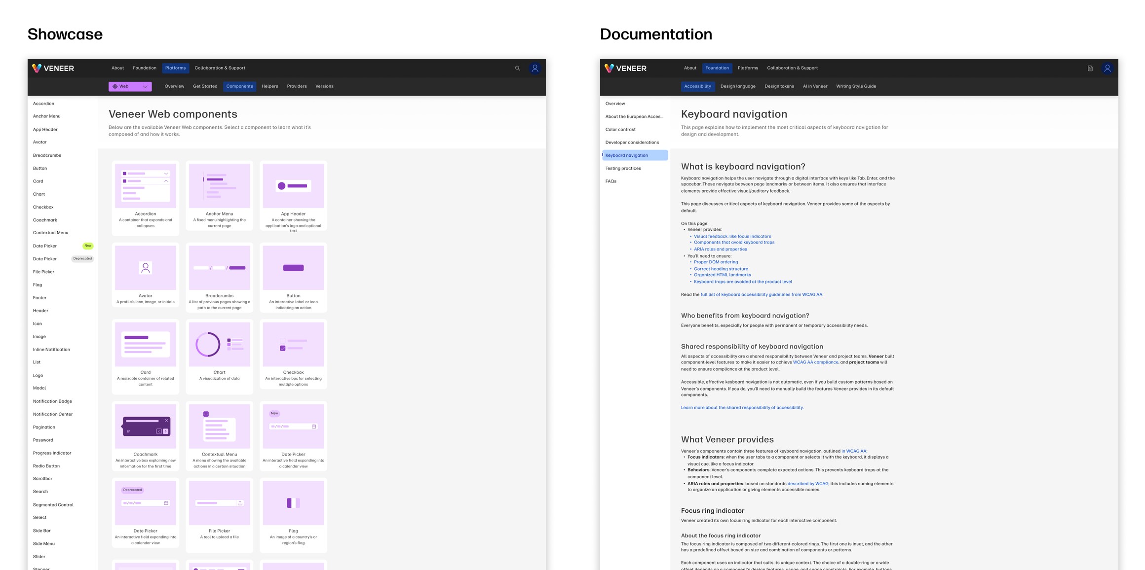This screenshot has width=1145, height=570.
Task: Open the Contextual Menu component card
Action: [220, 436]
